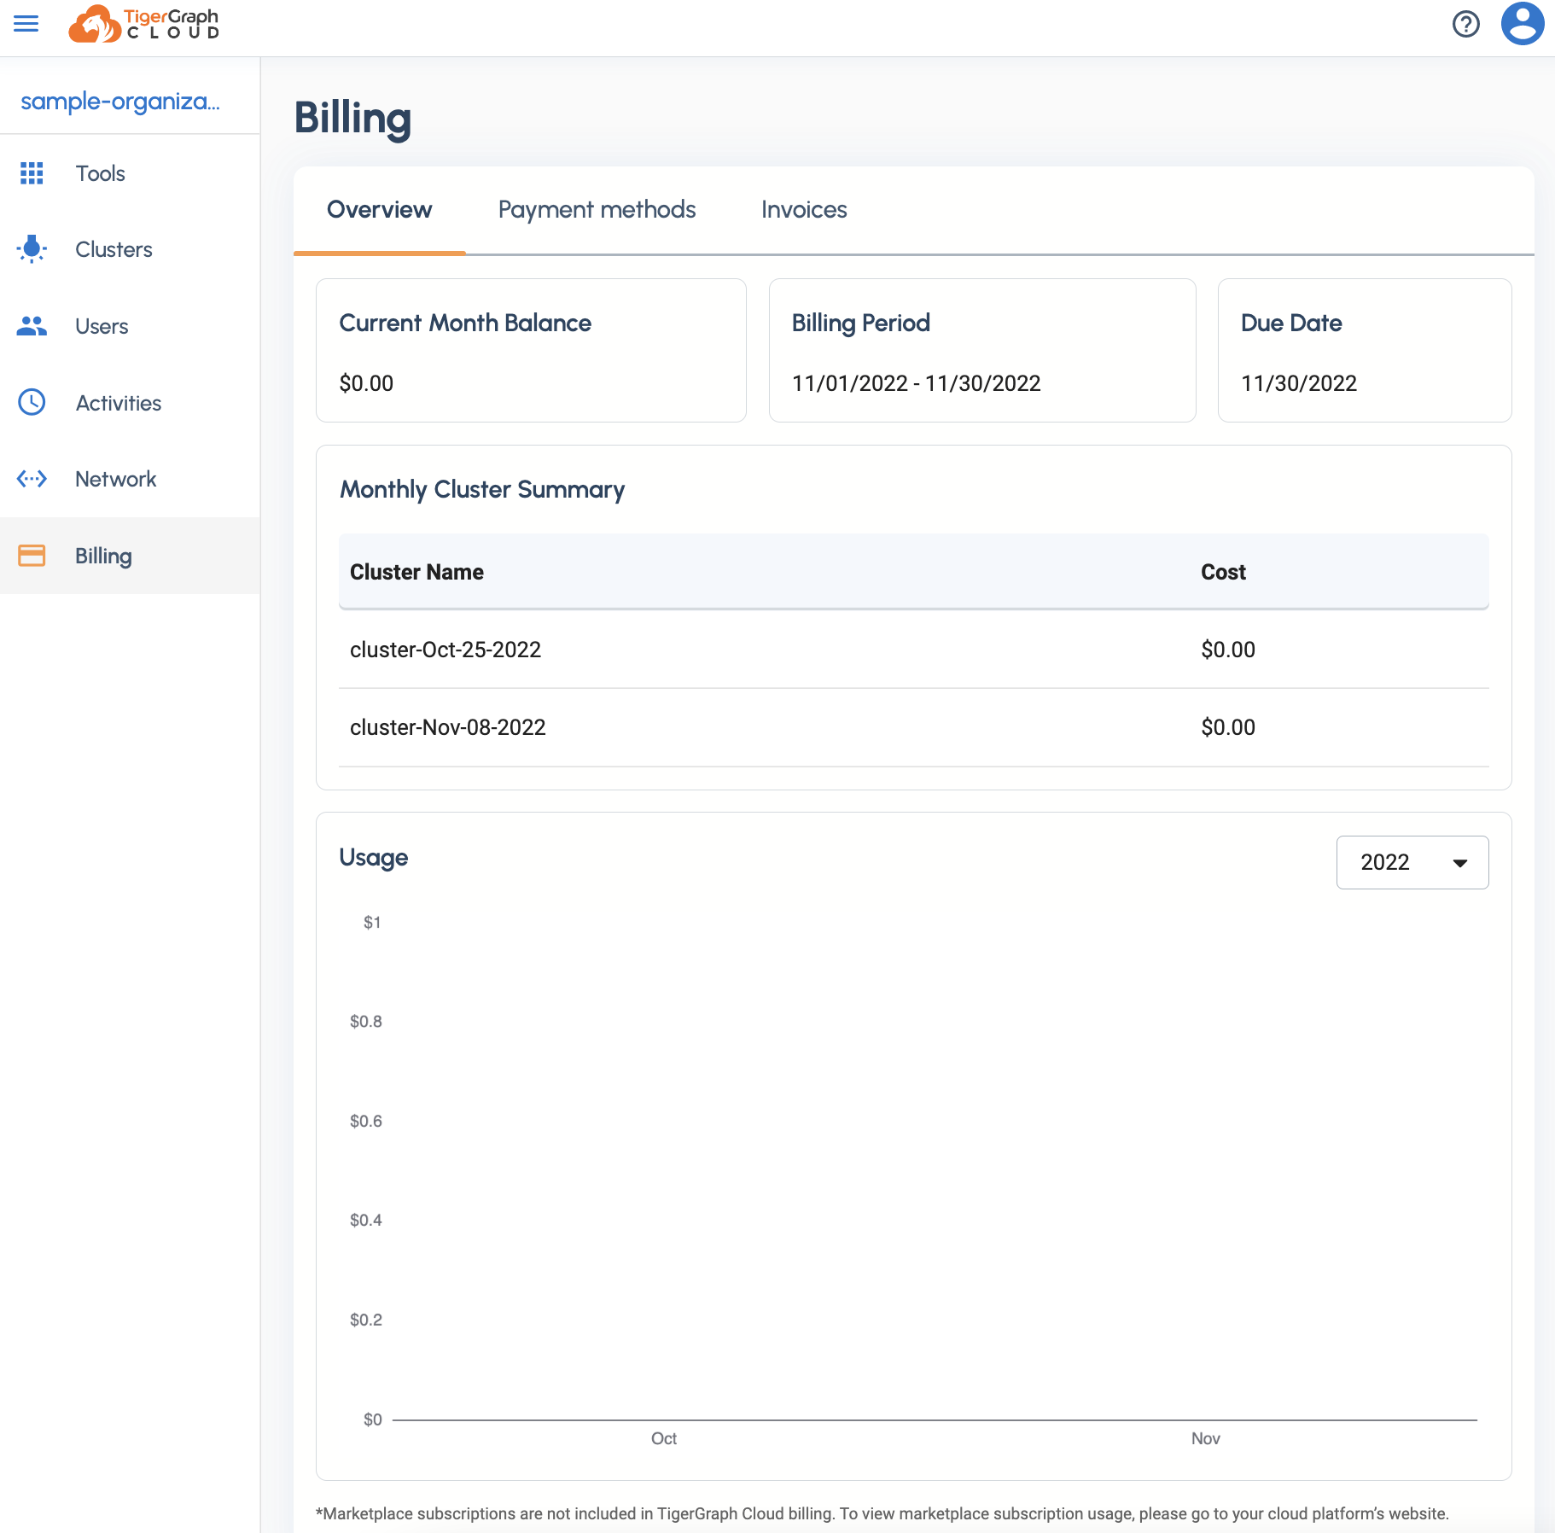Open the user profile avatar

click(1522, 24)
